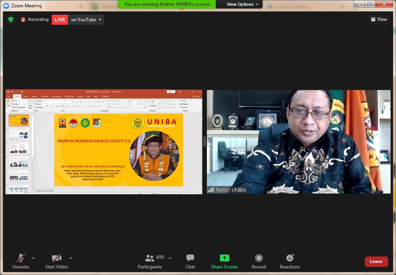
Task: Click the Share Screen icon
Action: 224,258
